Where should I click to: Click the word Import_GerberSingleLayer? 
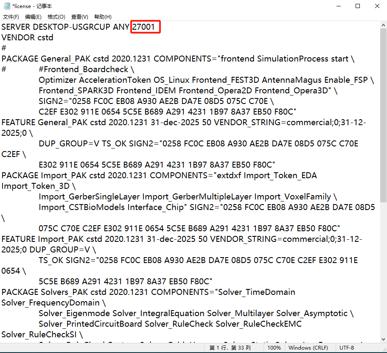click(x=89, y=197)
